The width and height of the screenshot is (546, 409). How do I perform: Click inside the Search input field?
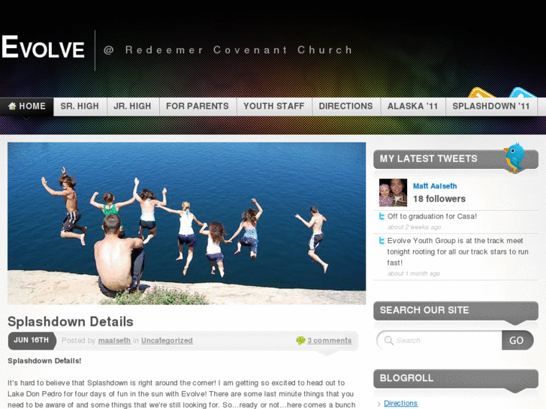(439, 340)
